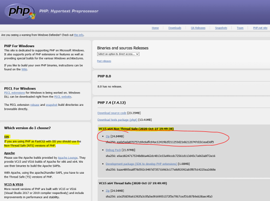Open the 'Select an option to direct access' dropdown
This screenshot has width=270, height=201.
coord(118,54)
